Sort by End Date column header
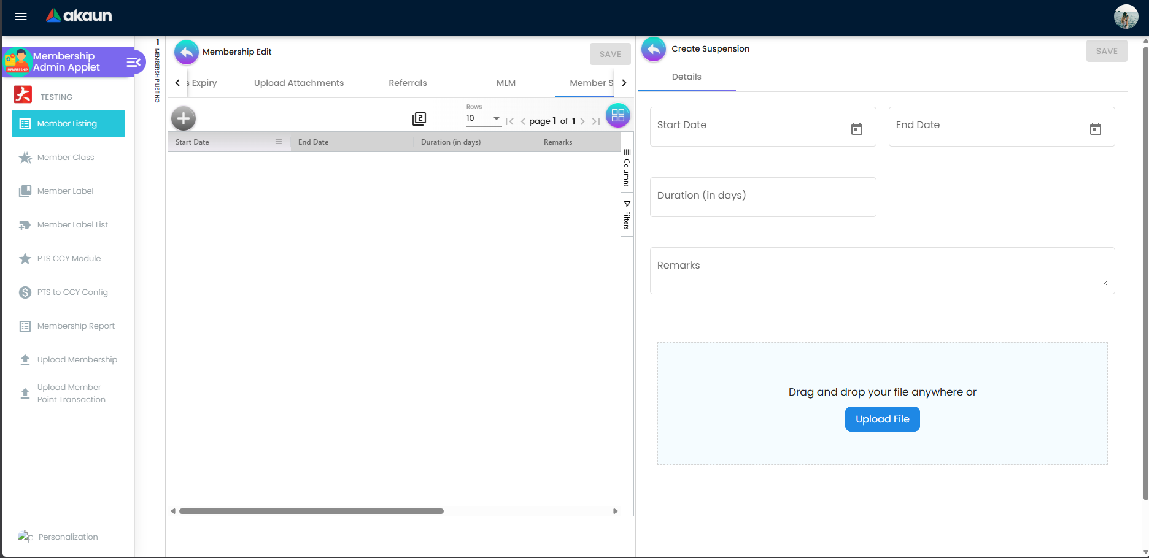This screenshot has width=1149, height=558. click(352, 142)
